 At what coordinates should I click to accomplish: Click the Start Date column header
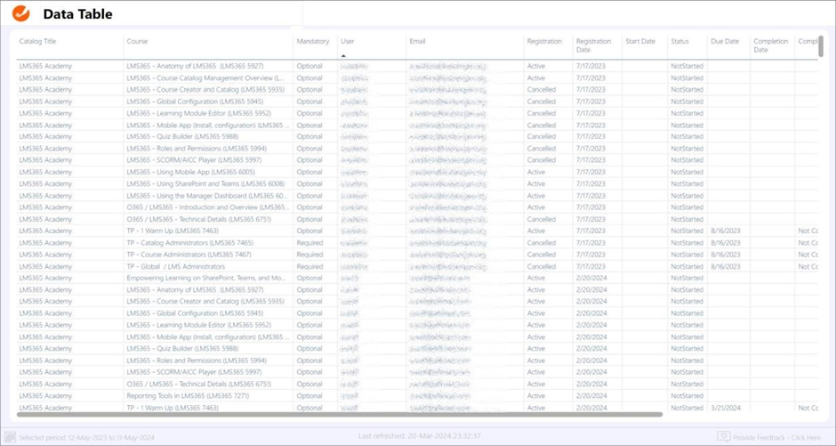click(x=640, y=42)
